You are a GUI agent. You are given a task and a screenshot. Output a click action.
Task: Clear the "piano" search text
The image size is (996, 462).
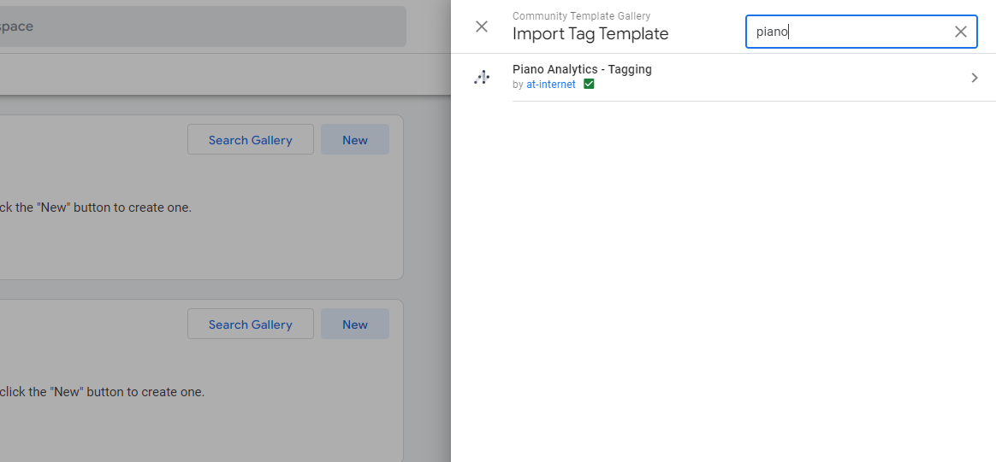point(960,32)
